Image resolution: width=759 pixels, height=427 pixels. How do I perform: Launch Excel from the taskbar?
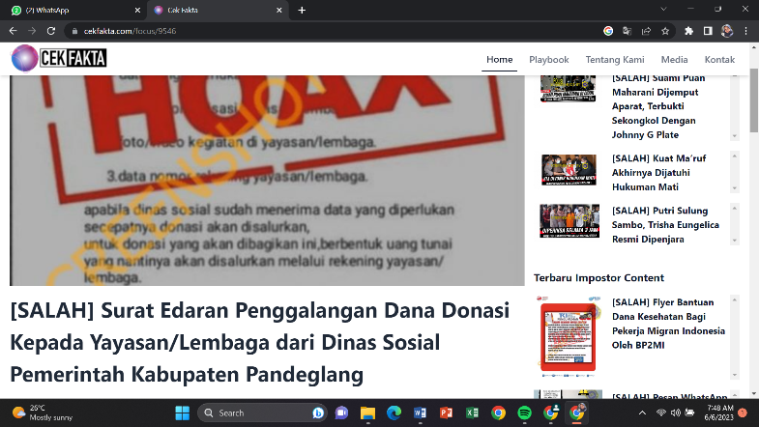coord(472,413)
